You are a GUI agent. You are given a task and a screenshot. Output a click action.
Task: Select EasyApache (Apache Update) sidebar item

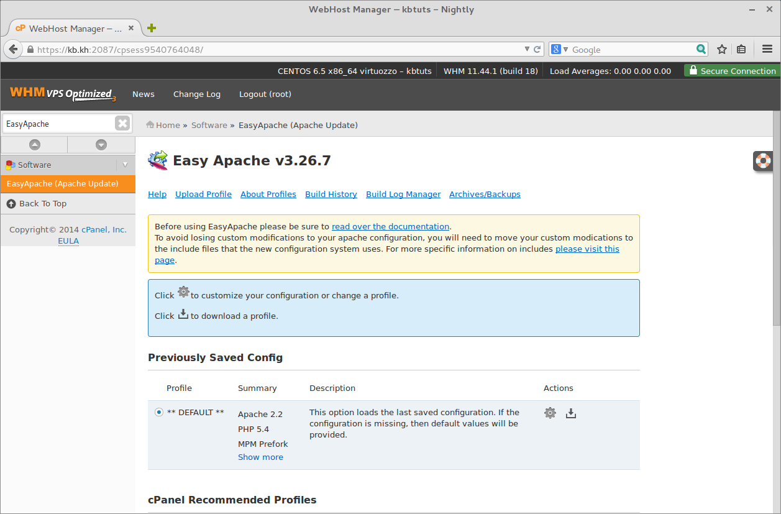click(68, 184)
